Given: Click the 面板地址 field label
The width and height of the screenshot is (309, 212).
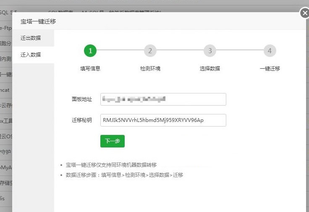Looking at the screenshot, I should pos(82,99).
